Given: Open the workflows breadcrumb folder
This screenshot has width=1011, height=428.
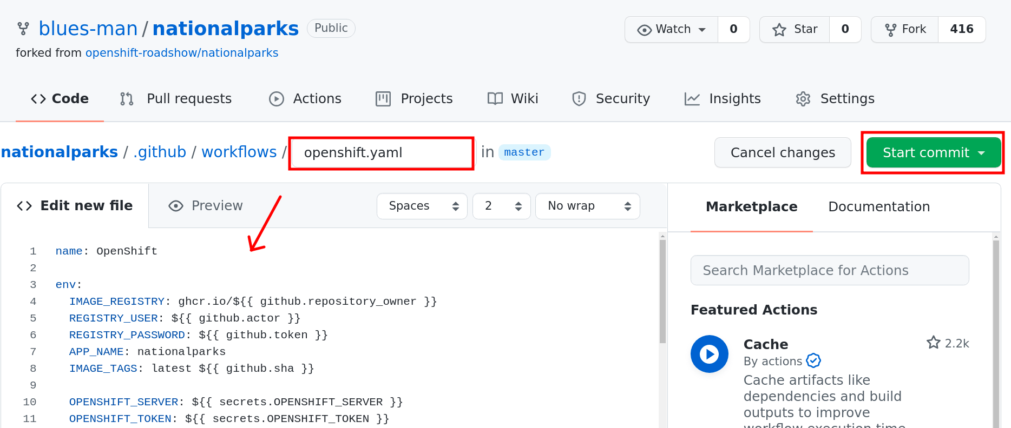Looking at the screenshot, I should point(239,152).
